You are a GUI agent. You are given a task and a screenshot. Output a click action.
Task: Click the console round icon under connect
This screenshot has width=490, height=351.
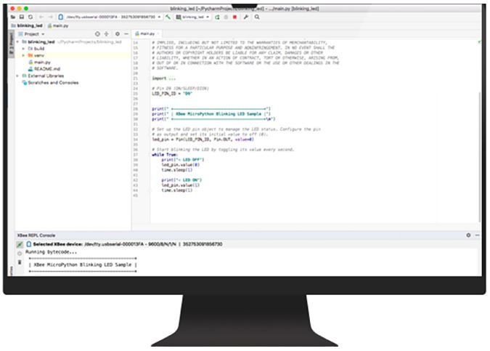20,254
